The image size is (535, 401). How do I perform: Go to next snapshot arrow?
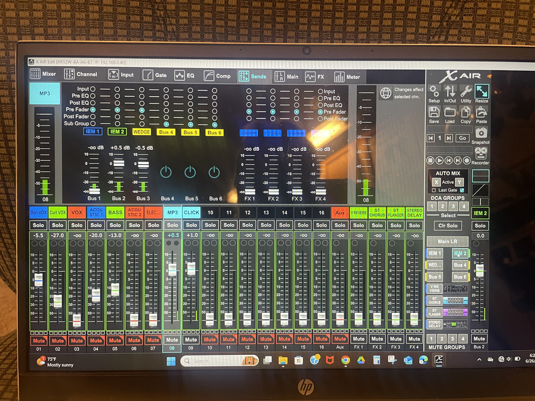pyautogui.click(x=449, y=138)
